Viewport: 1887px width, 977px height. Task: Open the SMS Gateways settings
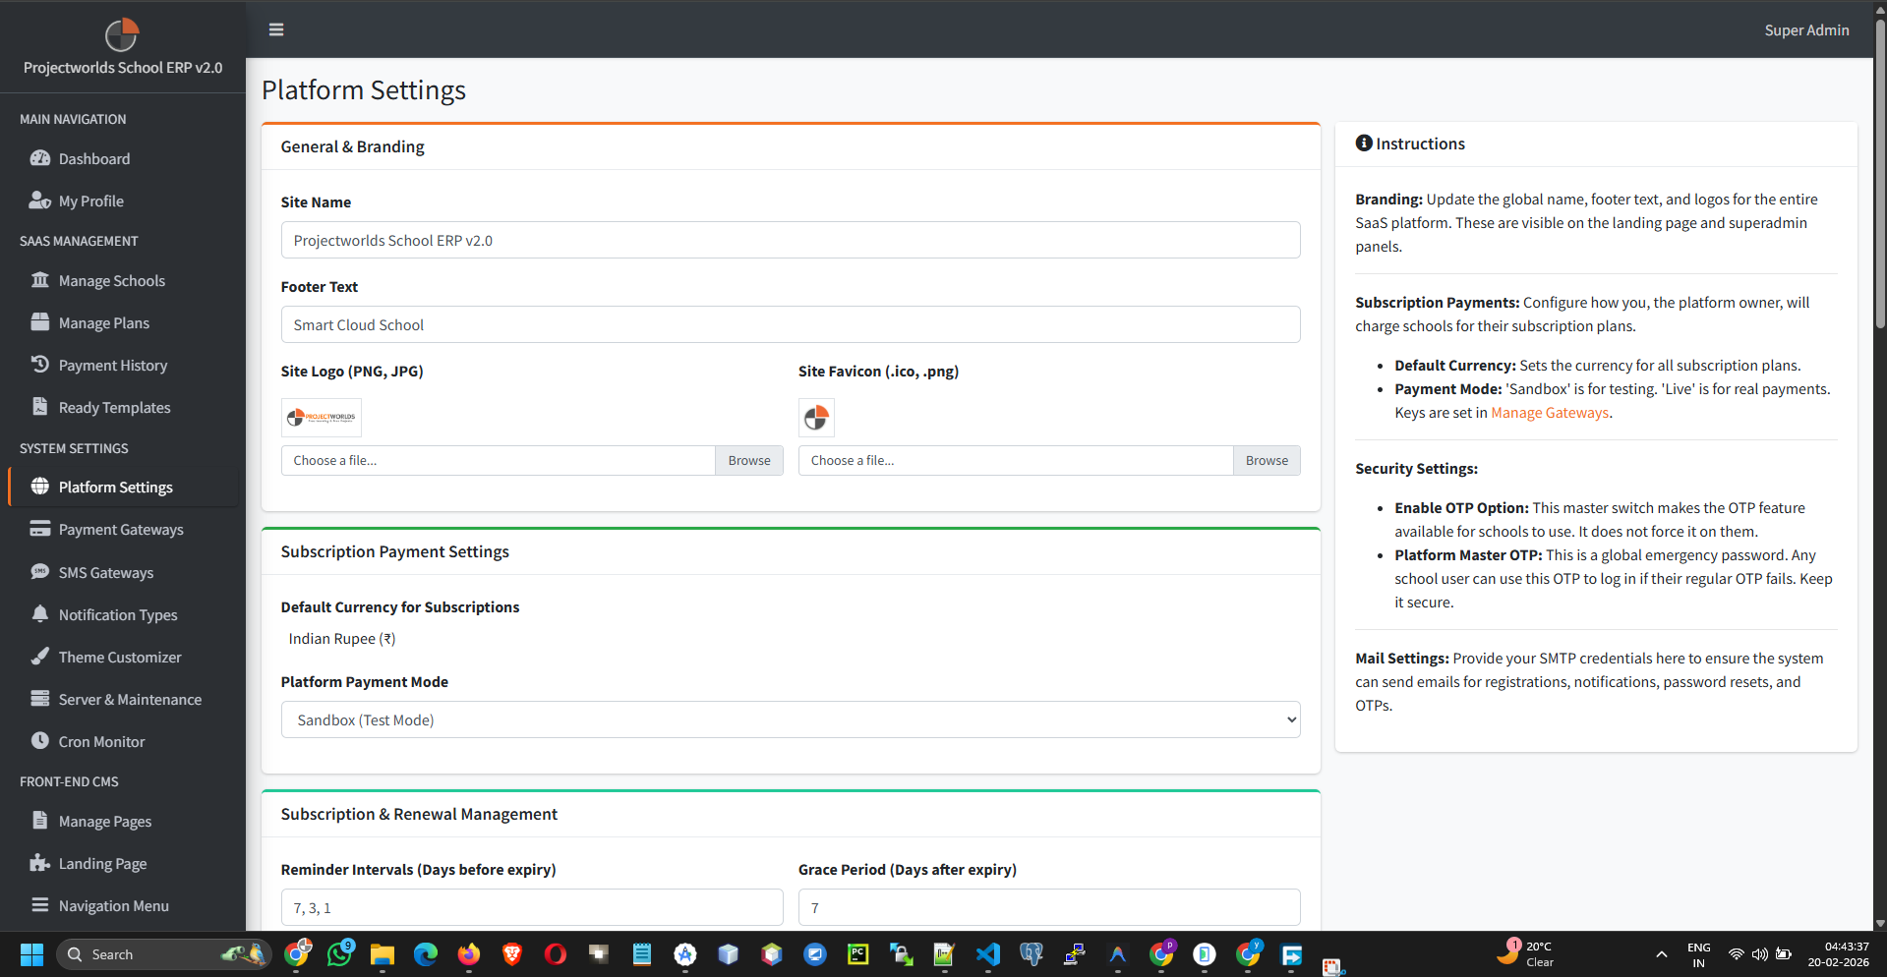tap(105, 572)
